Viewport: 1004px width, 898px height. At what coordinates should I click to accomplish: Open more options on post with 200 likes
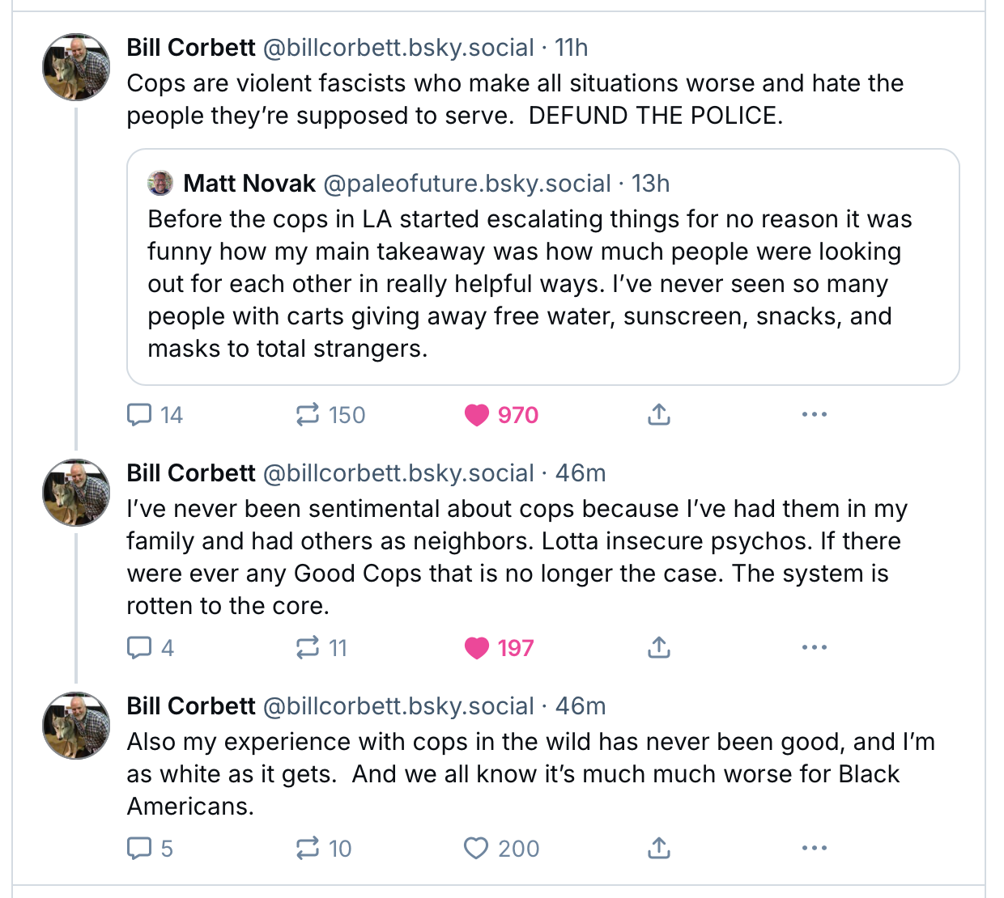click(814, 849)
